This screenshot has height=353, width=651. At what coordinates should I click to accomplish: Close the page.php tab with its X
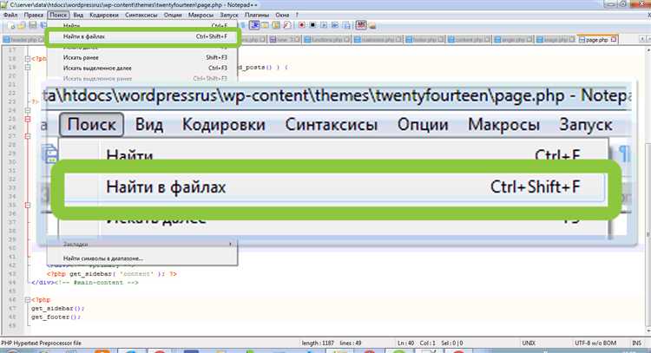click(614, 39)
